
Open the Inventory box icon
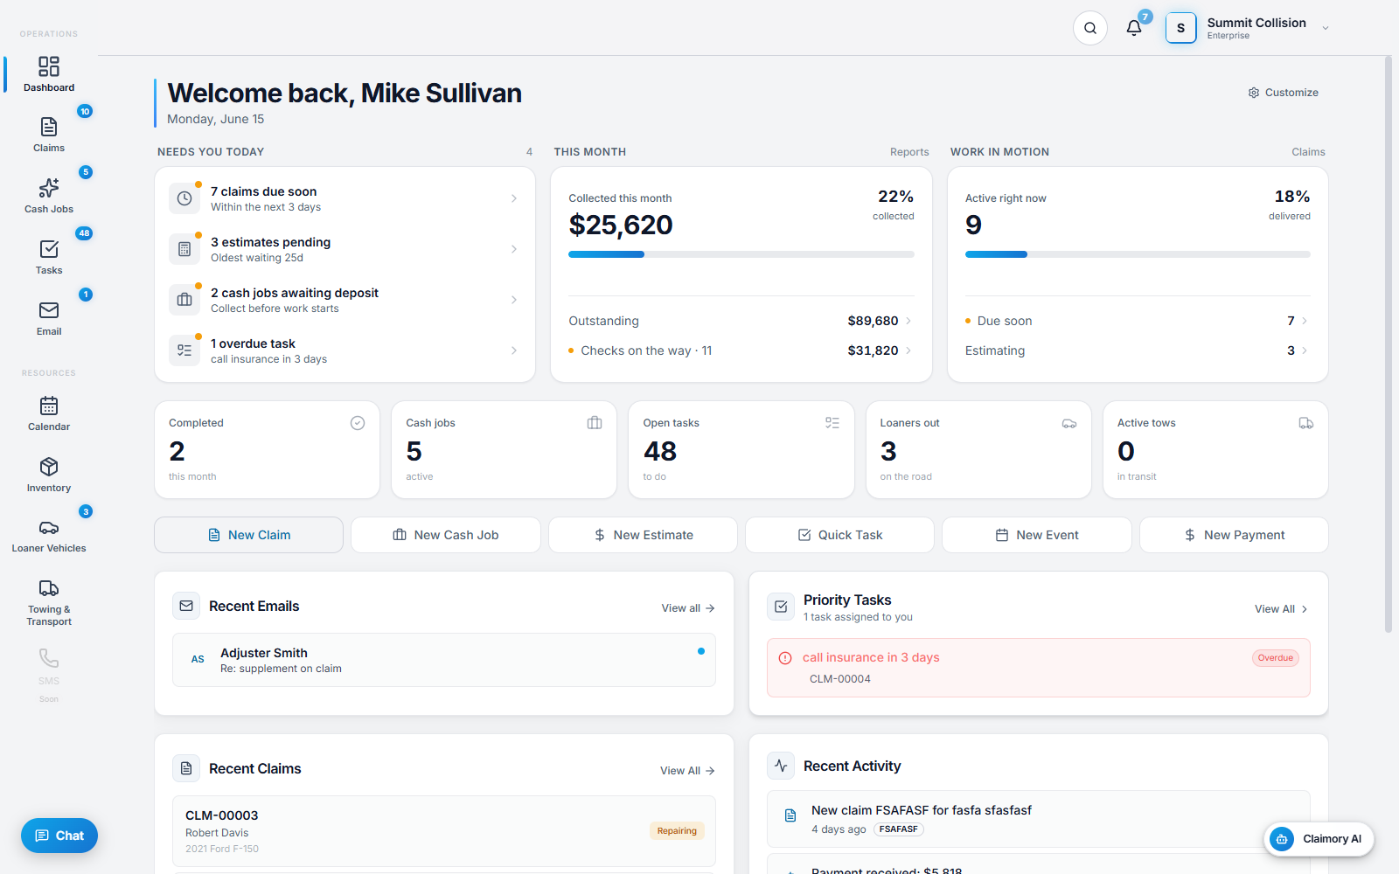click(49, 467)
